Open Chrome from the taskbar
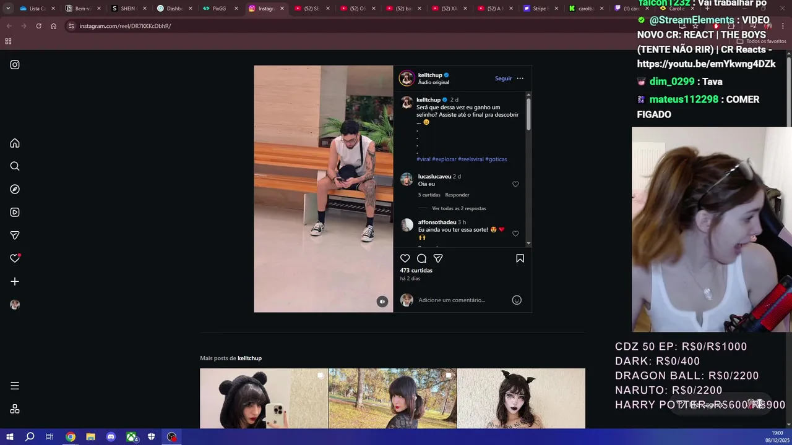The width and height of the screenshot is (792, 445). 71,437
